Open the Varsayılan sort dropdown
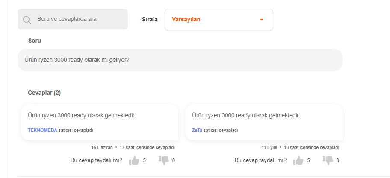 coord(219,20)
